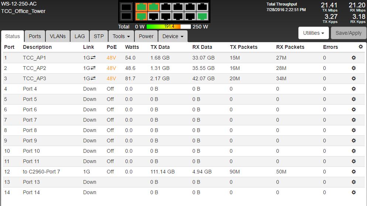Open gear settings for Port 14 row
Image resolution: width=367 pixels, height=206 pixels.
353,192
